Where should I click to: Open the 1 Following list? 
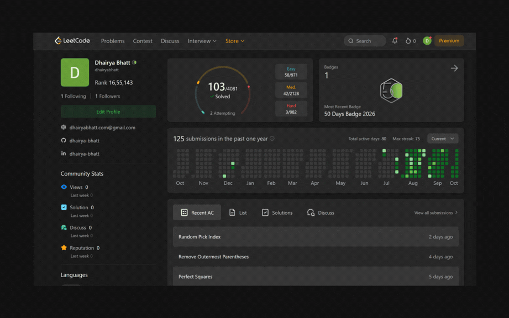pos(74,96)
